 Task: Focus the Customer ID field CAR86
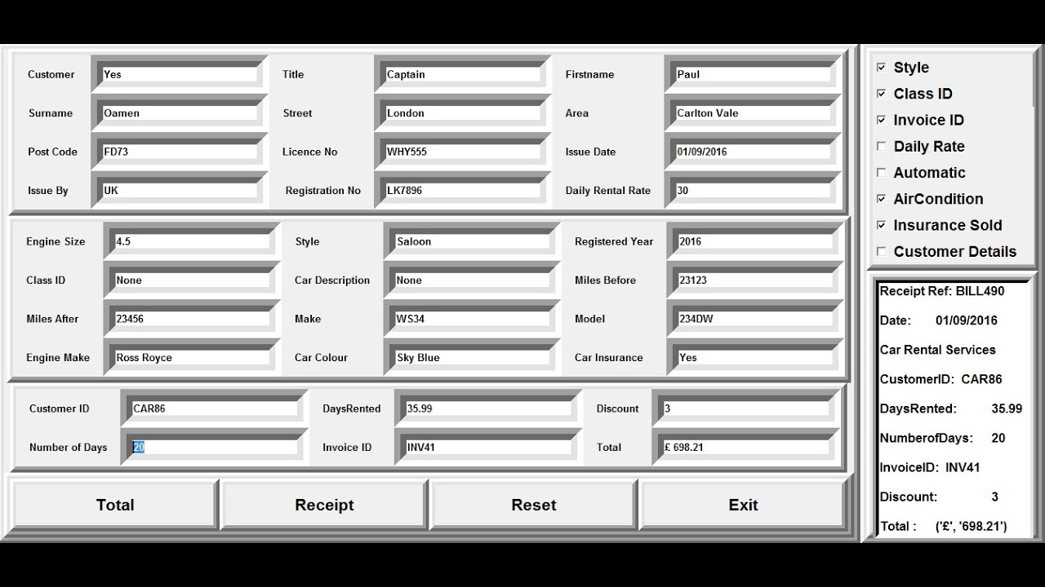(214, 408)
